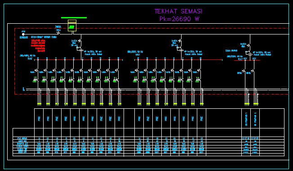Select the short red pump busbar line
293x171 pixels.
click(247, 60)
